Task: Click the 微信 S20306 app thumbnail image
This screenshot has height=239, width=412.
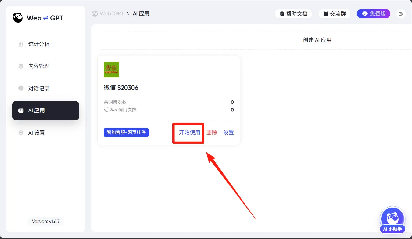Action: point(111,70)
